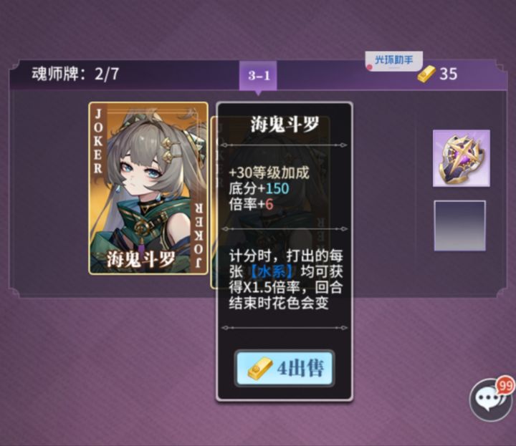516x446 pixels.
Task: Click the blue 【水系】 keyword
Action: [x=272, y=272]
